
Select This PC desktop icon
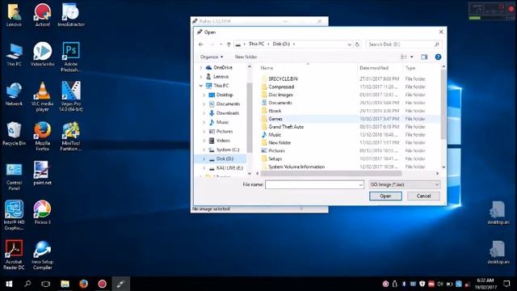point(14,54)
